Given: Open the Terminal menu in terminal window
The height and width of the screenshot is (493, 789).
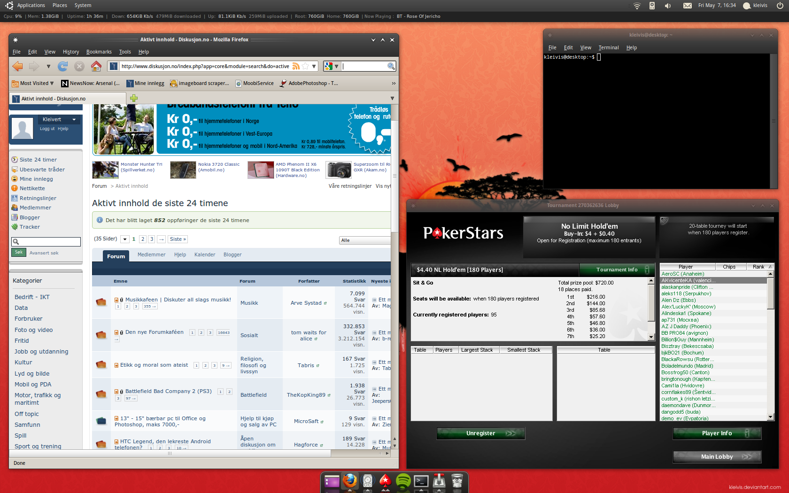Looking at the screenshot, I should tap(609, 47).
